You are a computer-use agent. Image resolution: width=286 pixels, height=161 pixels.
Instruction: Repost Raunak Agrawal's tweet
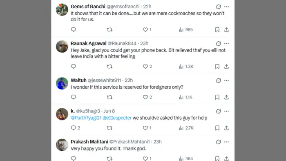tap(109, 66)
